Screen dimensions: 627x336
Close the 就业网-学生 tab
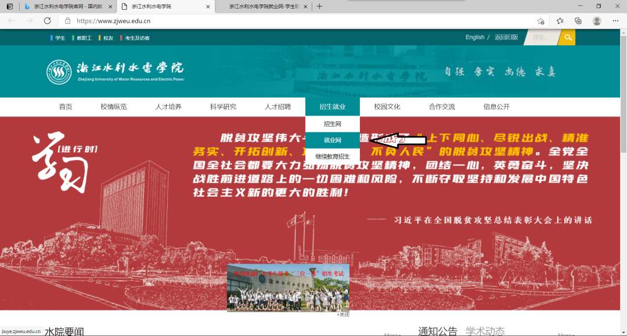click(305, 7)
